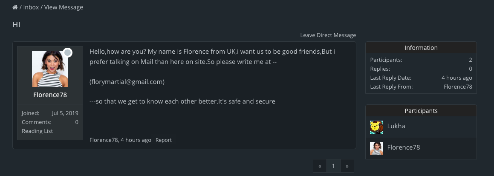Click the View Message breadcrumb text

click(64, 8)
